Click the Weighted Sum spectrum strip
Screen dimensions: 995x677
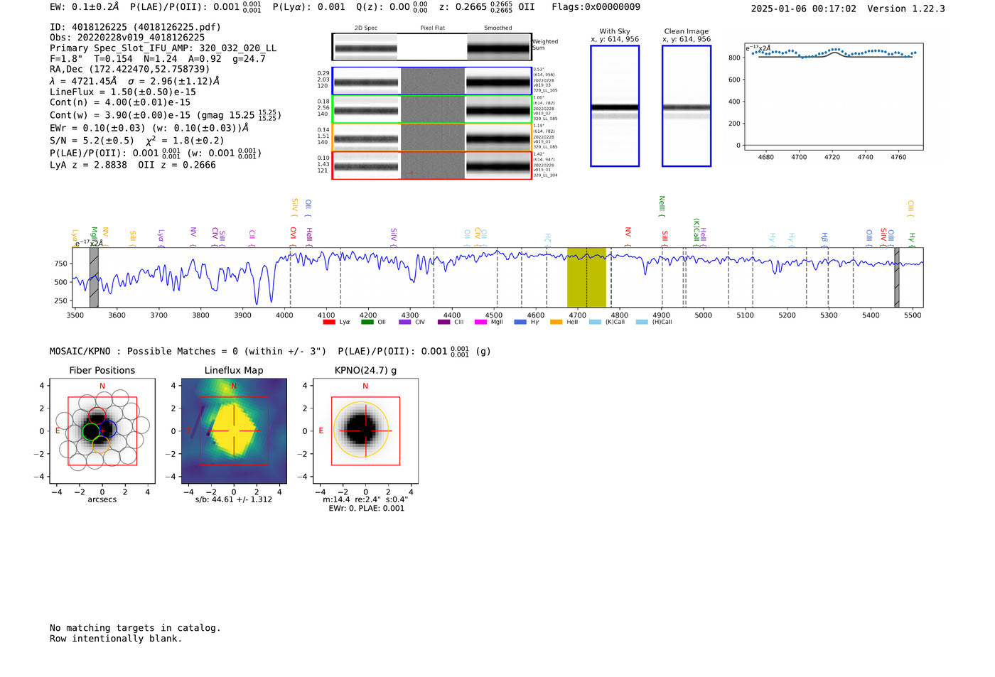pyautogui.click(x=432, y=48)
